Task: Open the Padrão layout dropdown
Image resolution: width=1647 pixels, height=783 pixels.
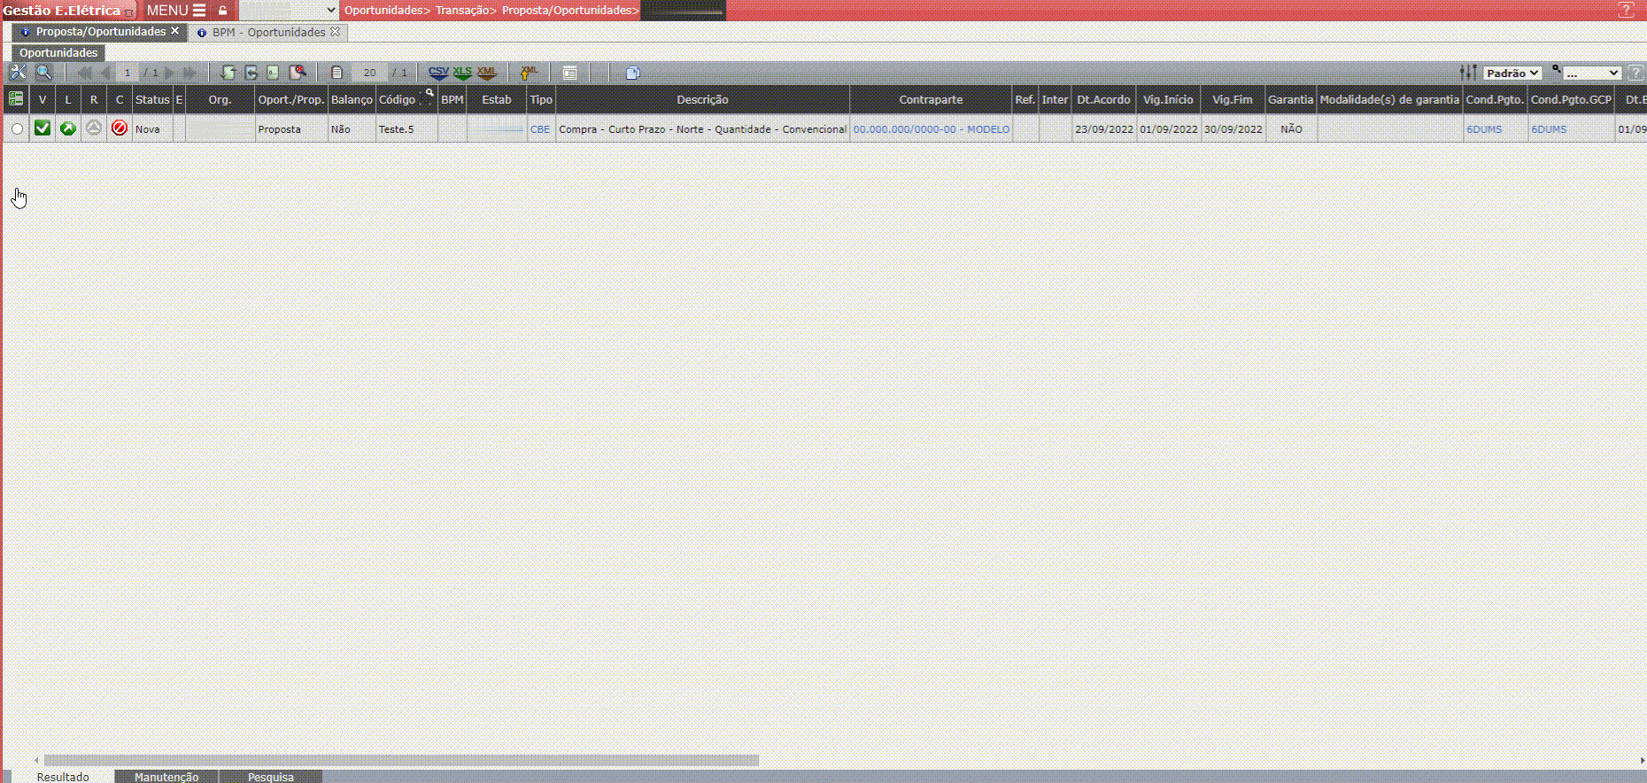Action: (1512, 74)
